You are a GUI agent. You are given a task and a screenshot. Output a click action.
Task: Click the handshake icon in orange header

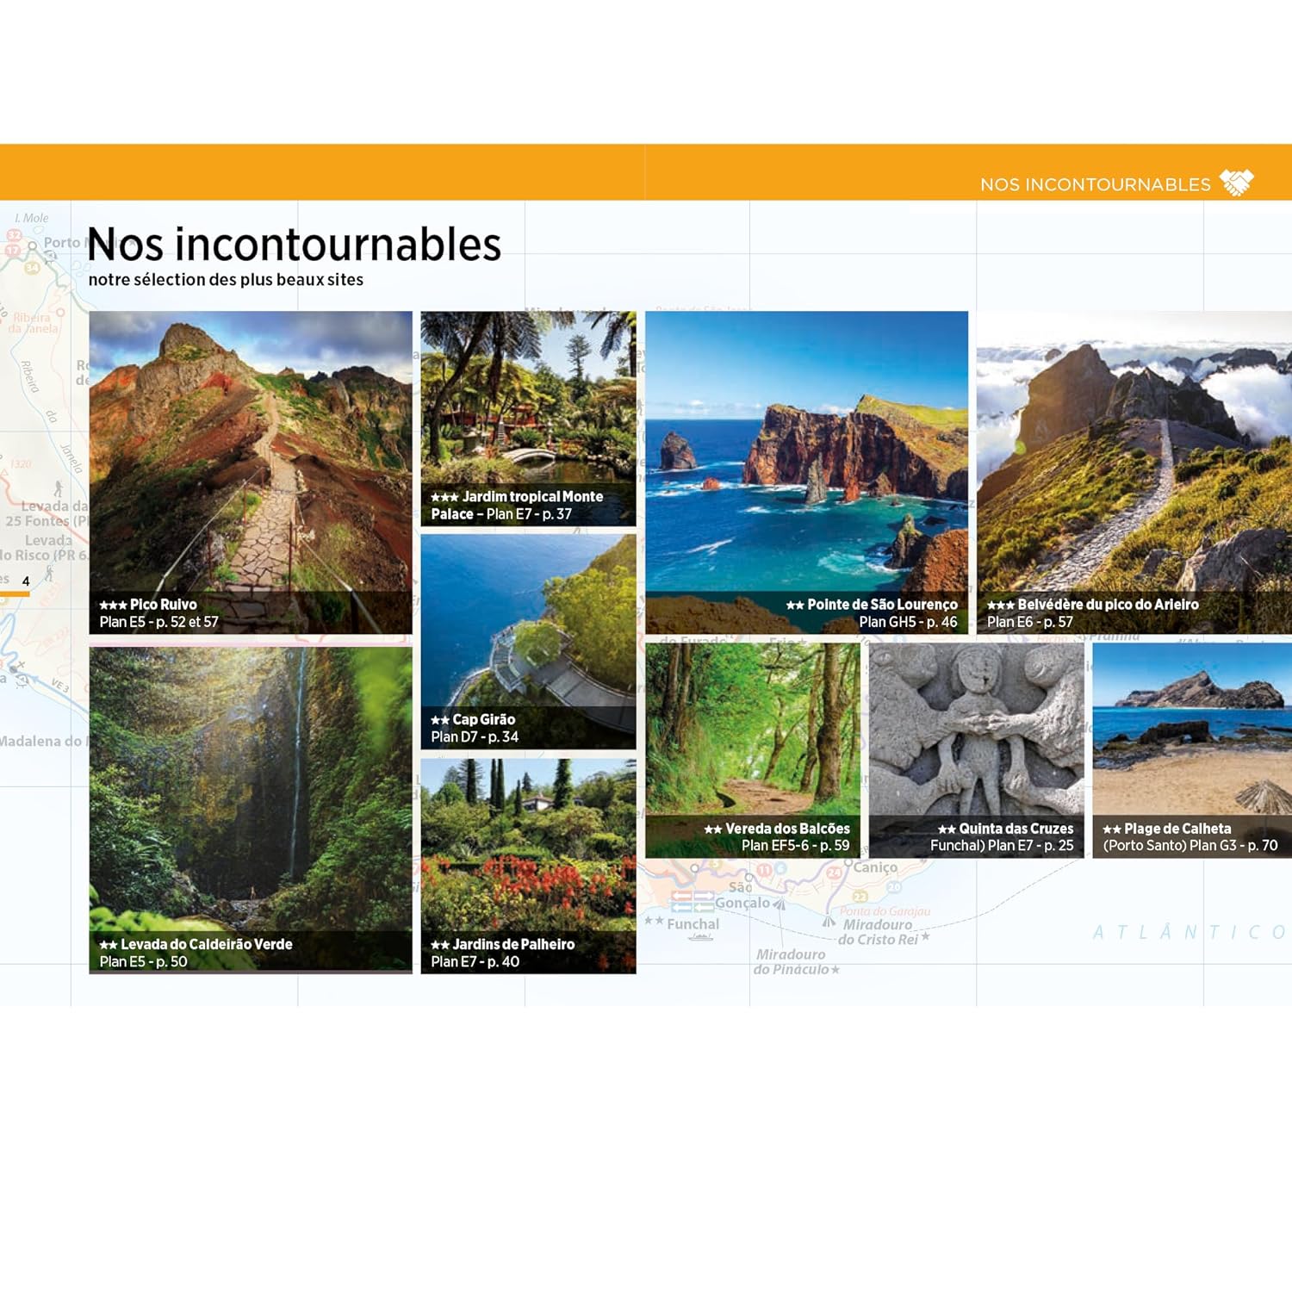point(1236,183)
